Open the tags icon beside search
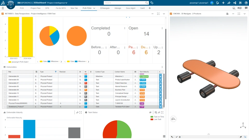 click(x=152, y=3)
